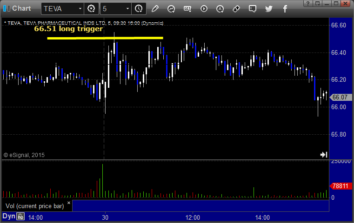Screen dimensions: 354x223
Task: Click the '66.51 long trigger' annotation text
Action: pos(68,29)
